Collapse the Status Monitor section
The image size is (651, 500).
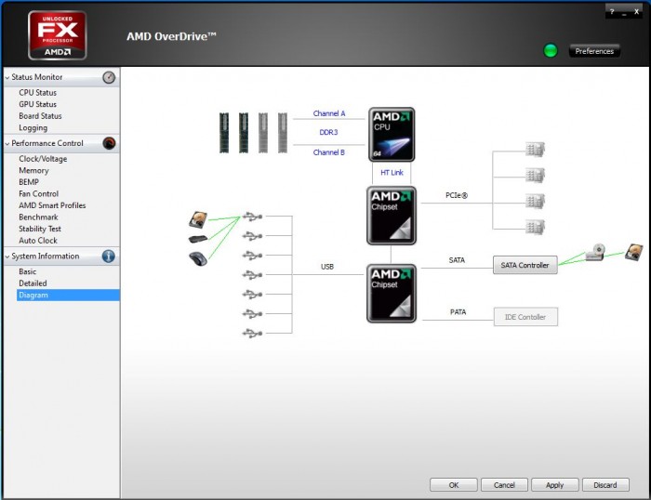(7, 77)
